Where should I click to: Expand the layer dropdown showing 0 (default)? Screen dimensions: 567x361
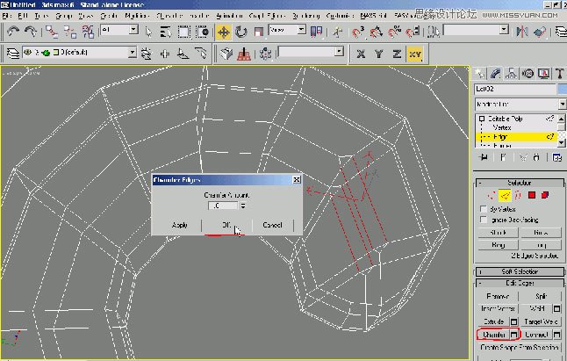(132, 53)
